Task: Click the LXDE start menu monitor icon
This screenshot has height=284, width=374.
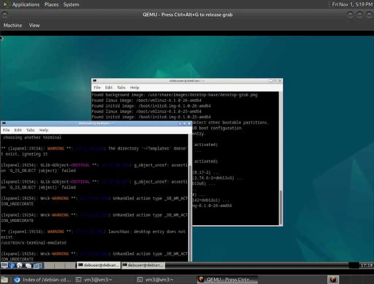Action: pyautogui.click(x=4, y=265)
